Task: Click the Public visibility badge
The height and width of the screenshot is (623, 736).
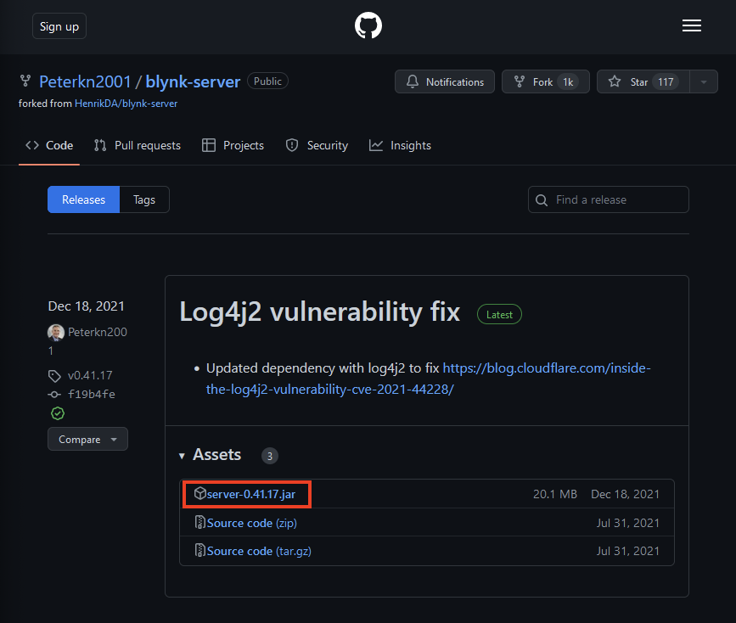Action: (267, 81)
